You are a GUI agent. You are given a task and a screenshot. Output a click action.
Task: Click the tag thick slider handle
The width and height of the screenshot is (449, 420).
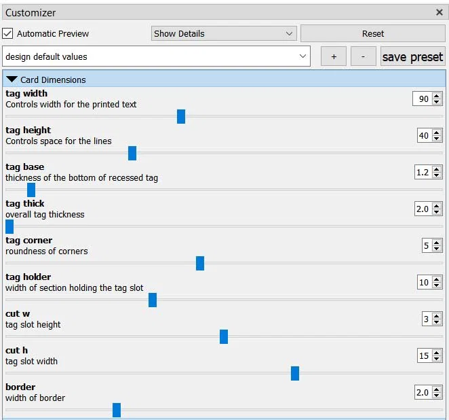coord(9,226)
